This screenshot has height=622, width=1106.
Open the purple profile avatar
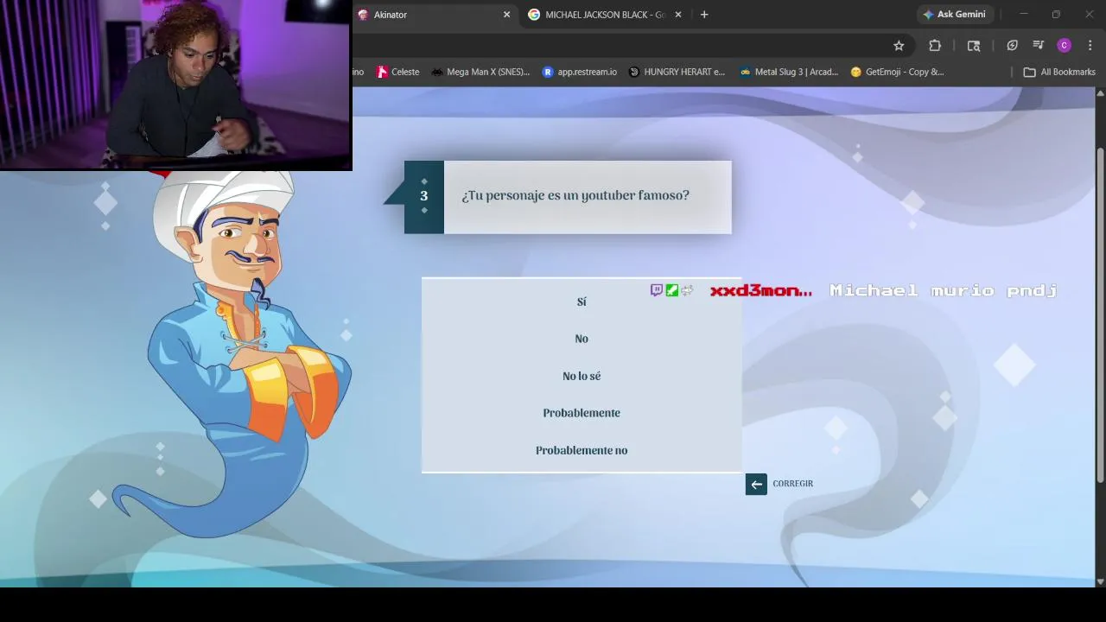tap(1065, 46)
